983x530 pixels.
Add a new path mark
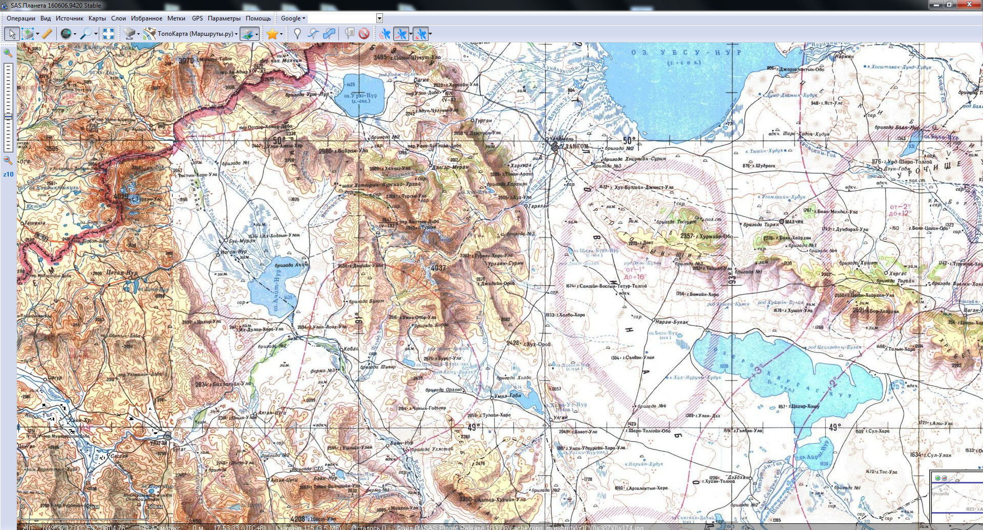(x=313, y=34)
